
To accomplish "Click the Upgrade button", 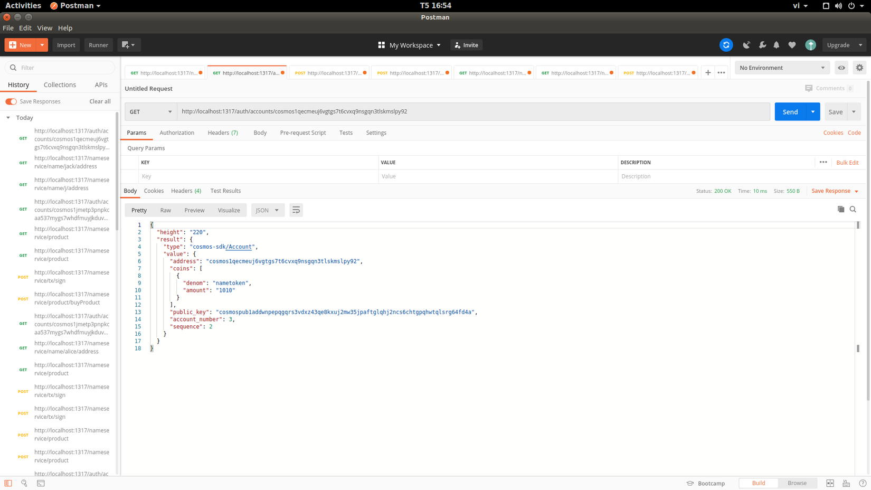I will (x=838, y=45).
